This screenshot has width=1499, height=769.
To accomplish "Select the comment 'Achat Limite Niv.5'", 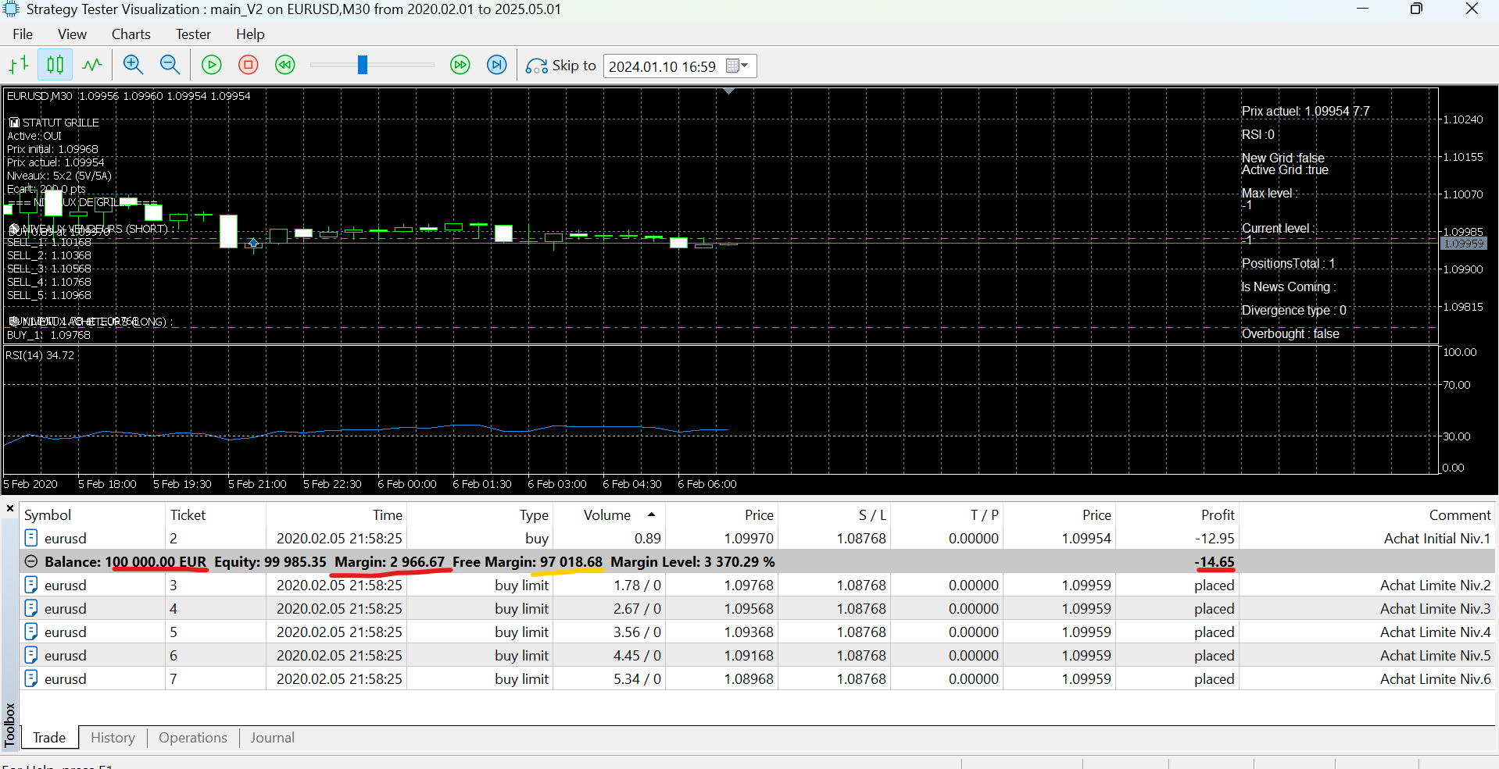I will tap(1435, 656).
